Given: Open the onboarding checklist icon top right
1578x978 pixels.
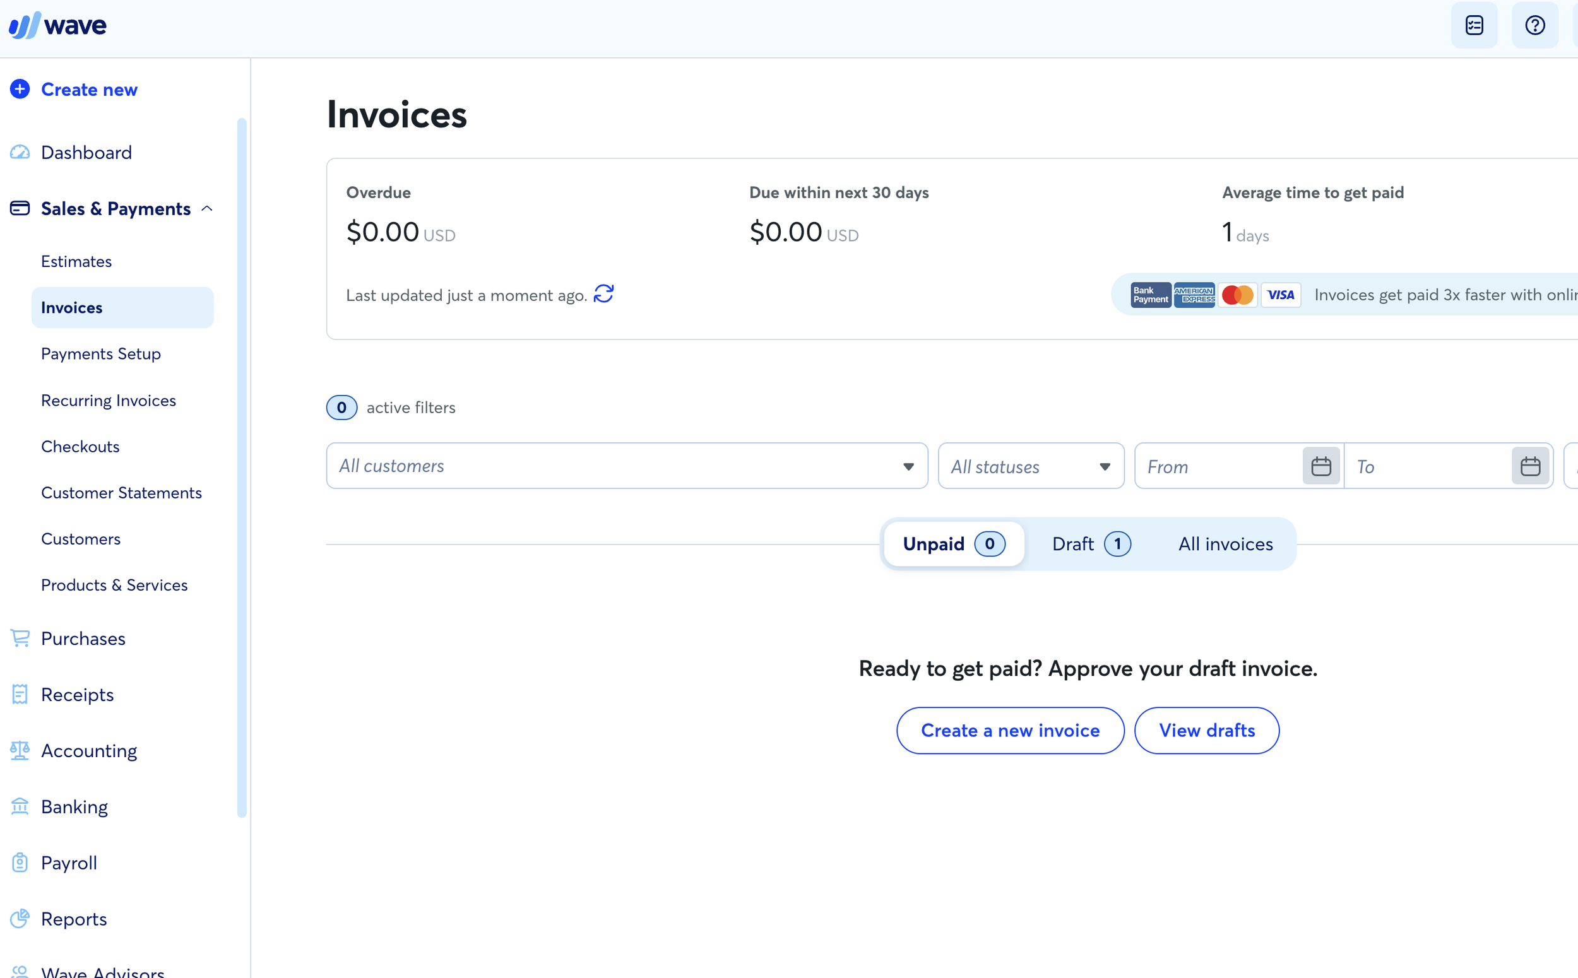Looking at the screenshot, I should coord(1474,25).
